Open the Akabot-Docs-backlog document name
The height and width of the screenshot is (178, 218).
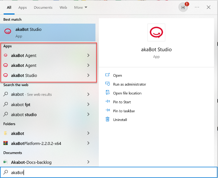click(x=31, y=162)
